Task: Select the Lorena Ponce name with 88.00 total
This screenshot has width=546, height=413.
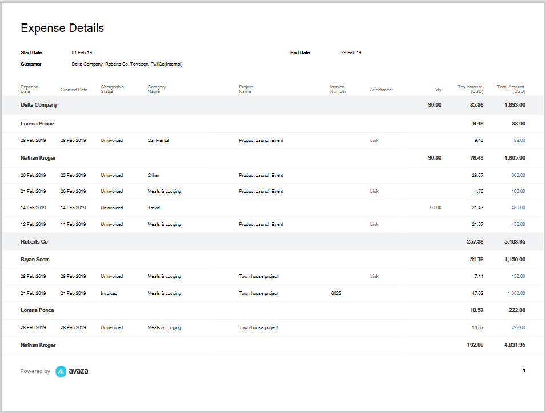Action: tap(37, 124)
